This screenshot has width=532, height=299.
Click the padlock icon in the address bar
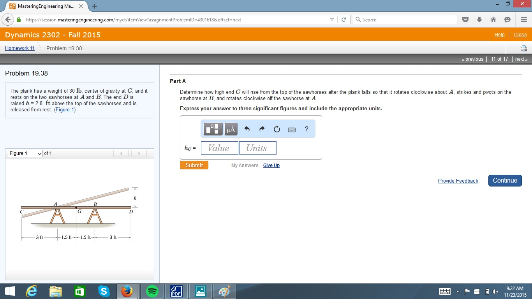click(19, 19)
